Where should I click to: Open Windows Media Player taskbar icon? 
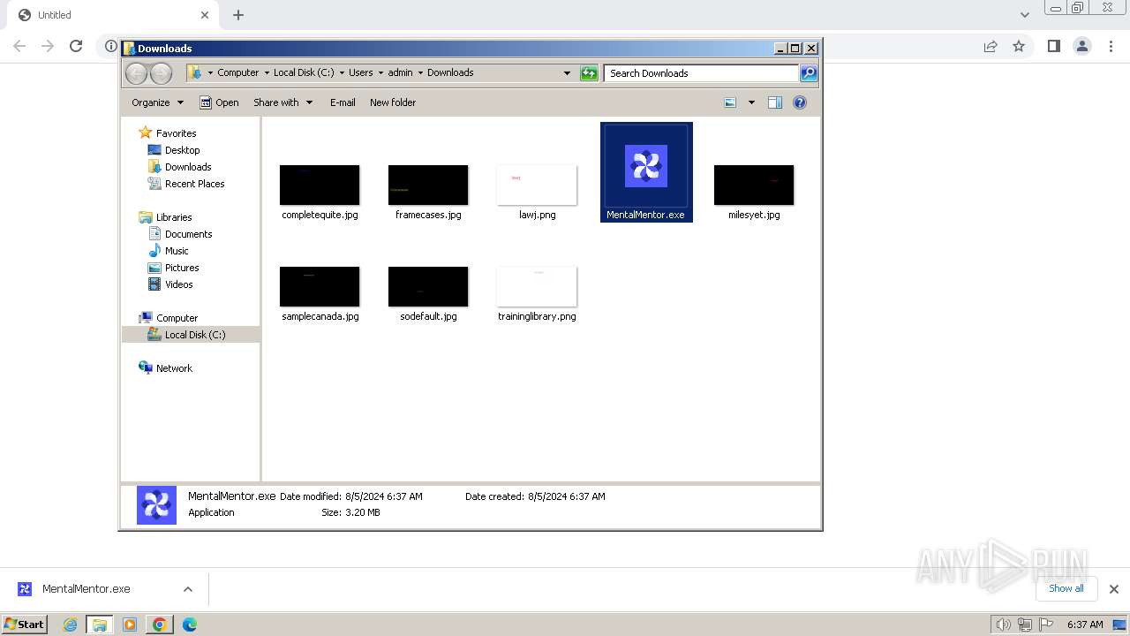(x=130, y=625)
